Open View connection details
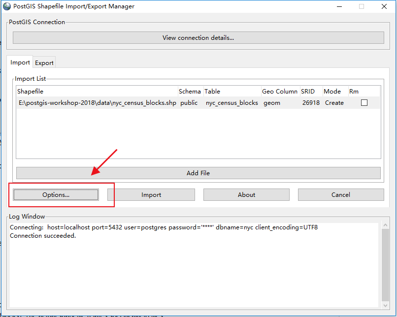 pos(198,38)
